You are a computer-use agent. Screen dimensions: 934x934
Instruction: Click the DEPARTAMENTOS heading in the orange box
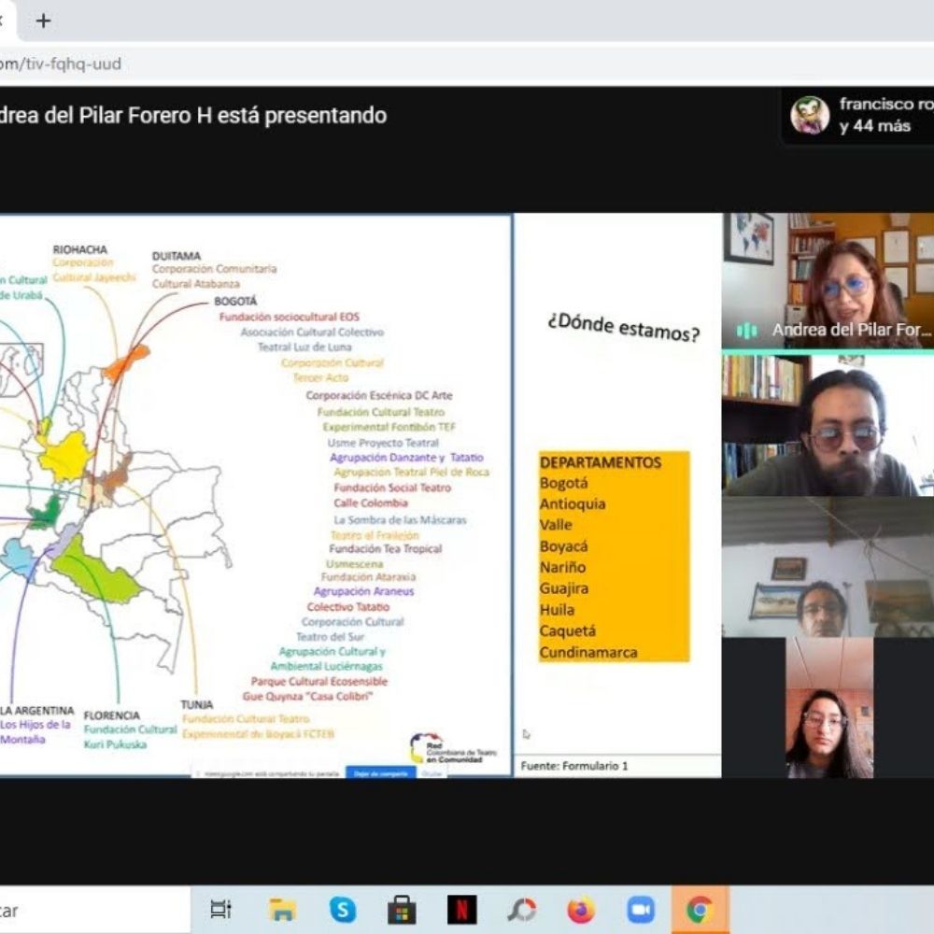coord(601,462)
